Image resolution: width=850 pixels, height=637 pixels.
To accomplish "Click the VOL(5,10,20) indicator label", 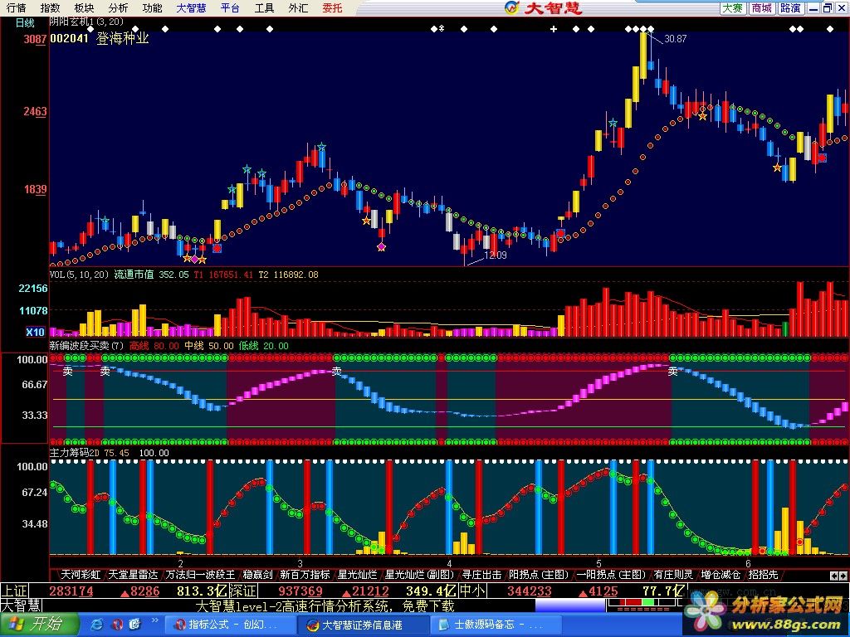I will 79,275.
